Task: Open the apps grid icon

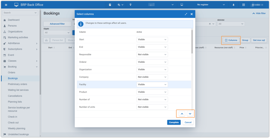Action: [244, 5]
